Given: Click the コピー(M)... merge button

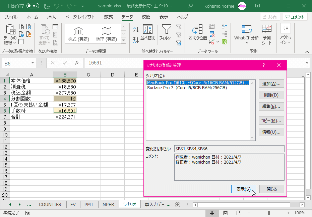Looking at the screenshot, I should tap(271, 121).
